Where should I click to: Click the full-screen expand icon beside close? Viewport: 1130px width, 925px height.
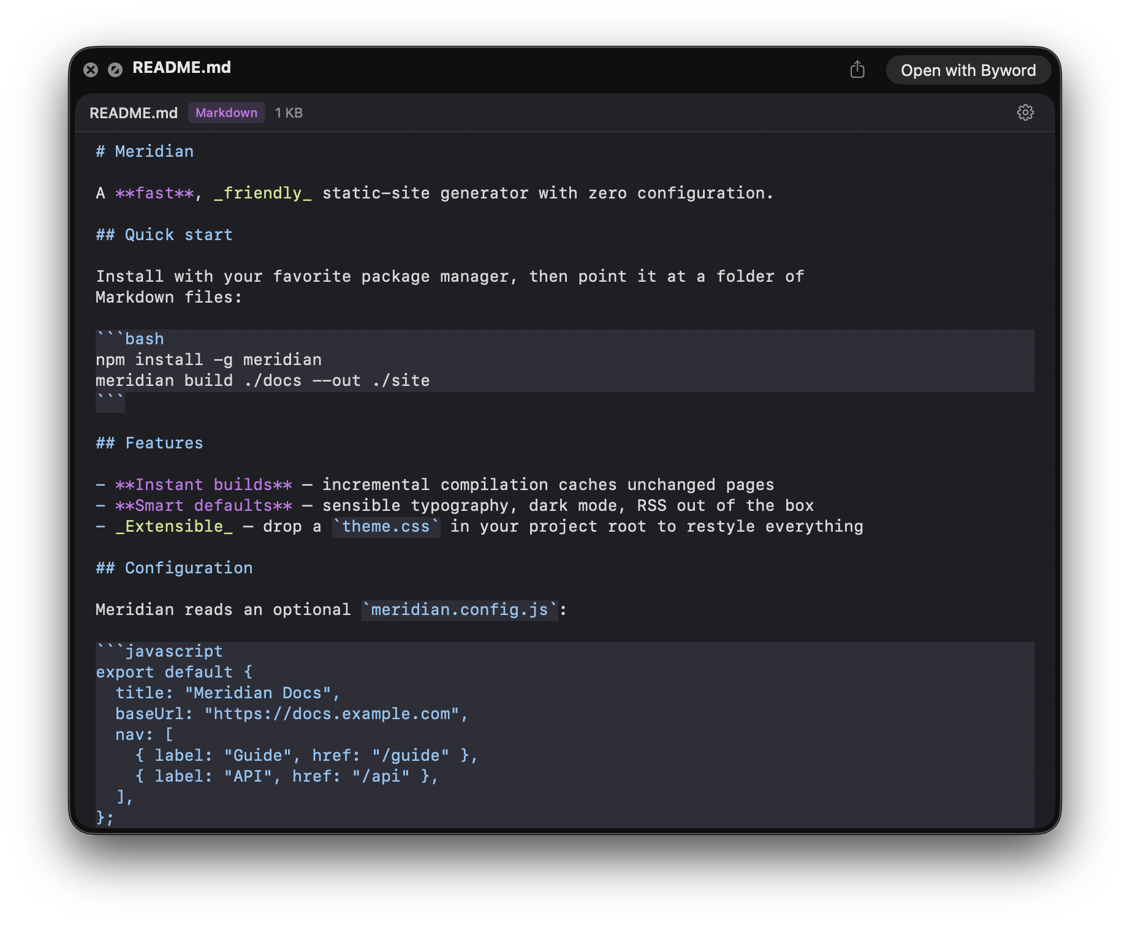coord(115,70)
